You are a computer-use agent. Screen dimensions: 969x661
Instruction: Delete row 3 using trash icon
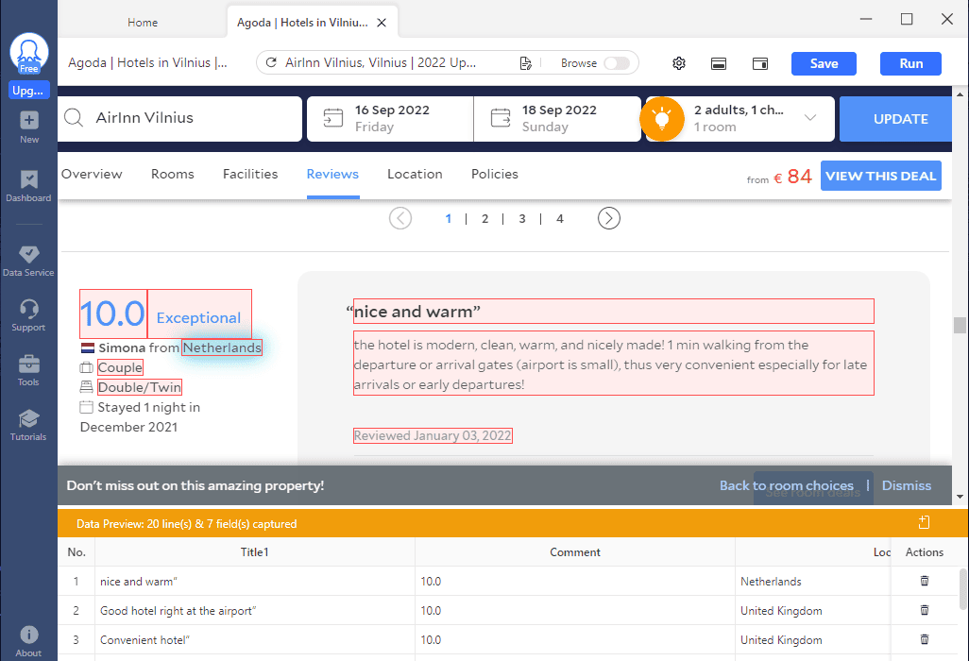(x=925, y=639)
